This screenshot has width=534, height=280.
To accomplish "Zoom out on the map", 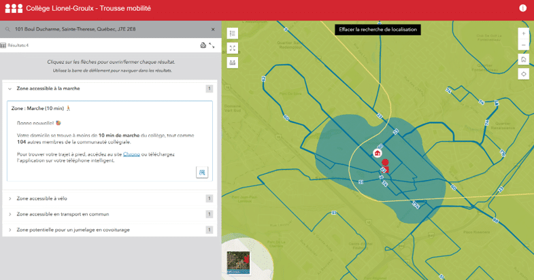I will pos(523,45).
